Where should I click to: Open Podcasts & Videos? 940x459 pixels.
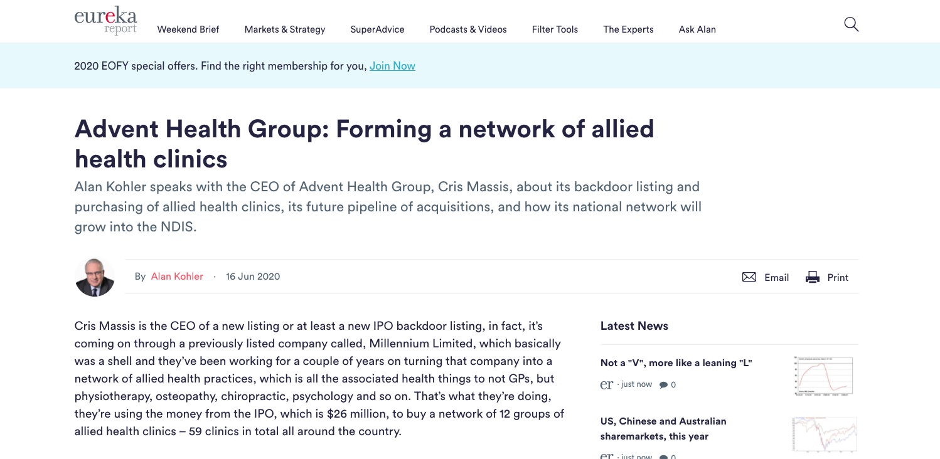[467, 29]
